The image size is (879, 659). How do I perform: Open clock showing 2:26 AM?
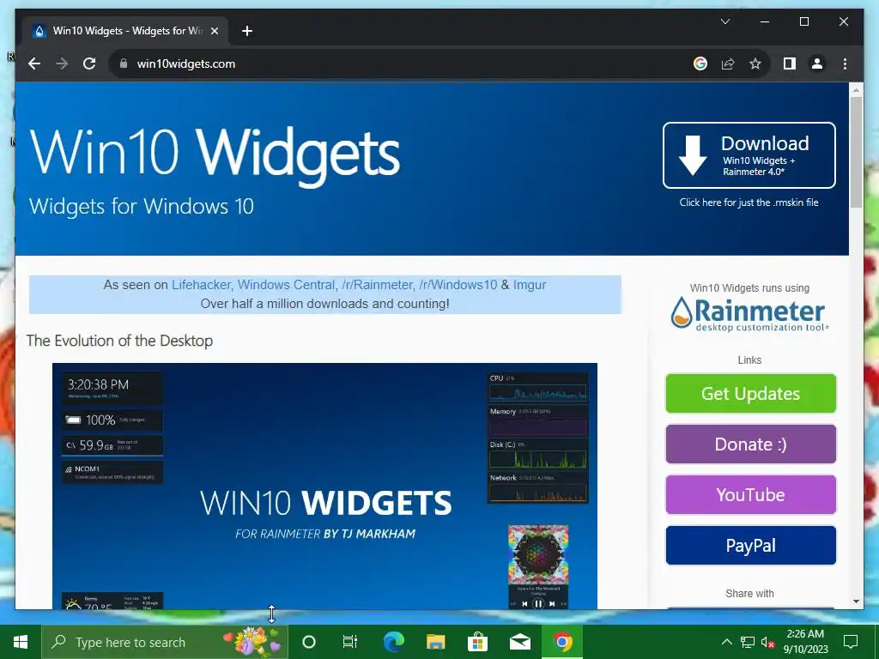805,642
